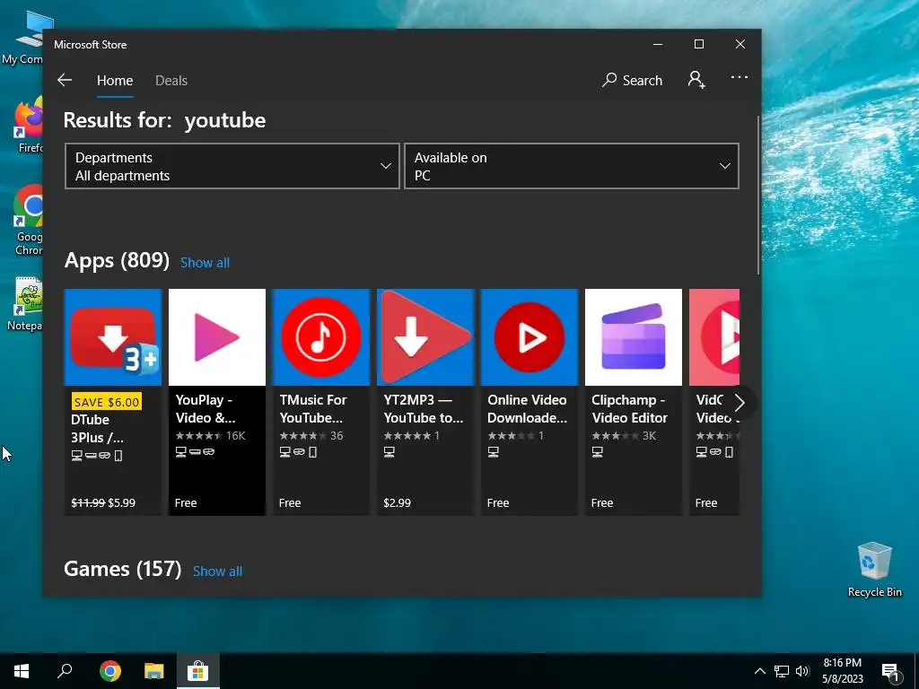919x689 pixels.
Task: Expand the Departments dropdown
Action: click(x=232, y=166)
